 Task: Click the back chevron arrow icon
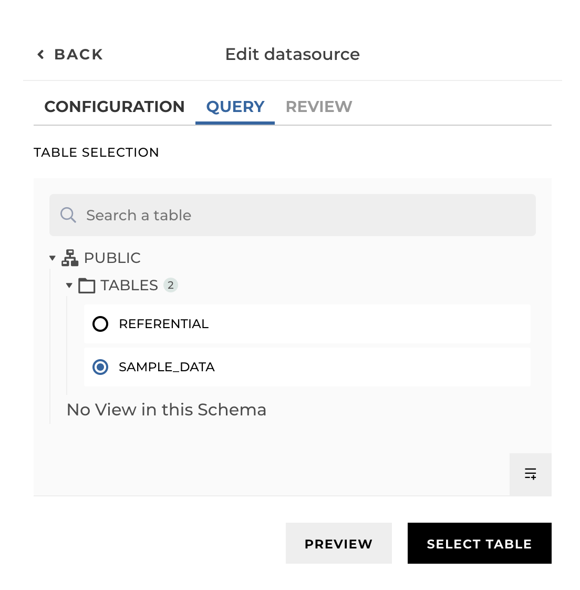(40, 54)
